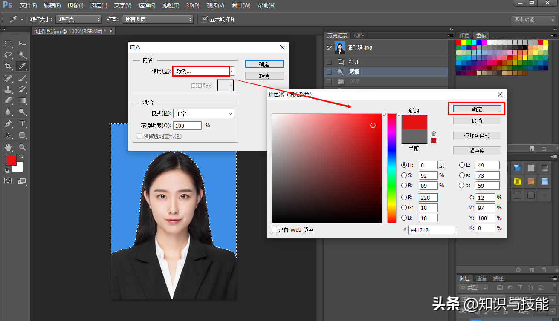559x321 pixels.
Task: Select the Hand tool
Action: pyautogui.click(x=8, y=147)
